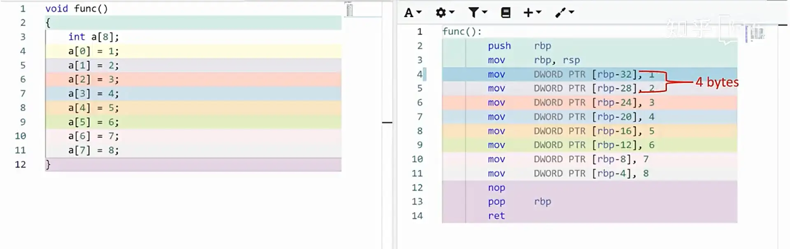790x249 pixels.
Task: Click the libraries book icon
Action: coord(506,13)
